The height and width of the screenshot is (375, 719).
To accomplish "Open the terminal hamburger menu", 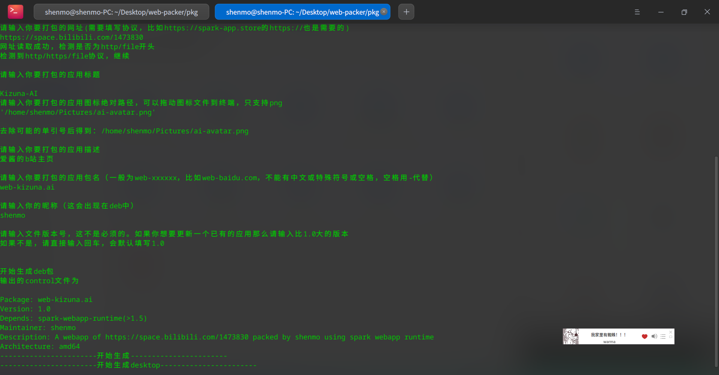I will coord(637,12).
